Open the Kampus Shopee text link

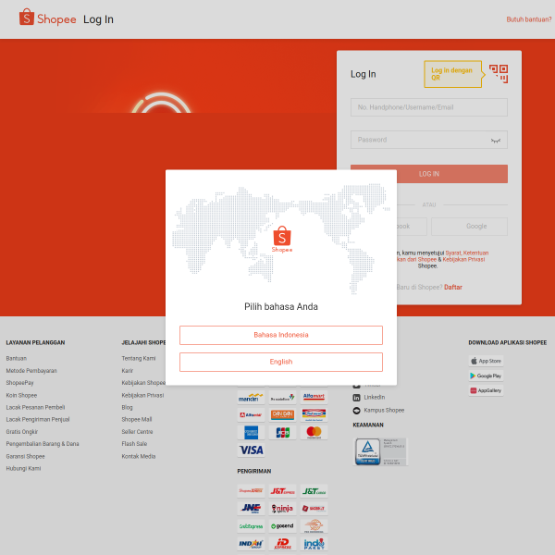[x=384, y=410]
